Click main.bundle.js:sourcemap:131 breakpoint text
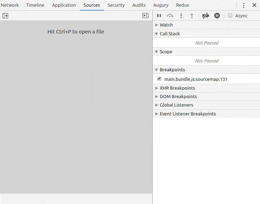The width and height of the screenshot is (260, 204). (196, 79)
